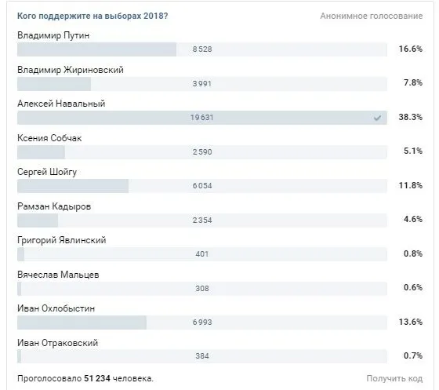Screen dimensions: 439x390
Task: Choose the Вячеслав Мальцев poll option
Action: pyautogui.click(x=58, y=275)
